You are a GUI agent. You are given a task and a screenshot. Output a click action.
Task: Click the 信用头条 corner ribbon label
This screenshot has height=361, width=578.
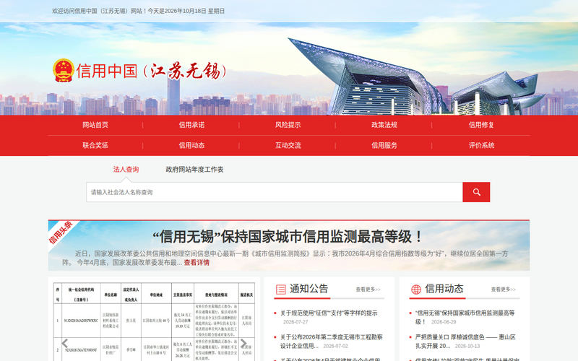[61, 232]
